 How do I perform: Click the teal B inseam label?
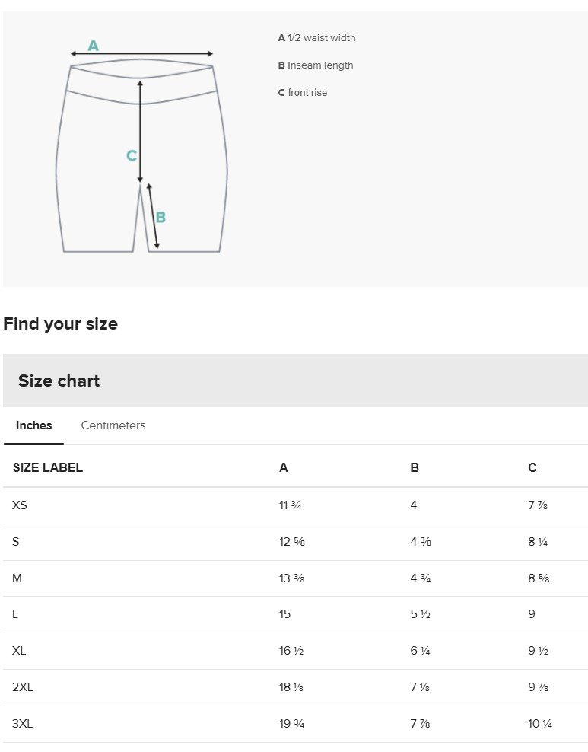[161, 217]
